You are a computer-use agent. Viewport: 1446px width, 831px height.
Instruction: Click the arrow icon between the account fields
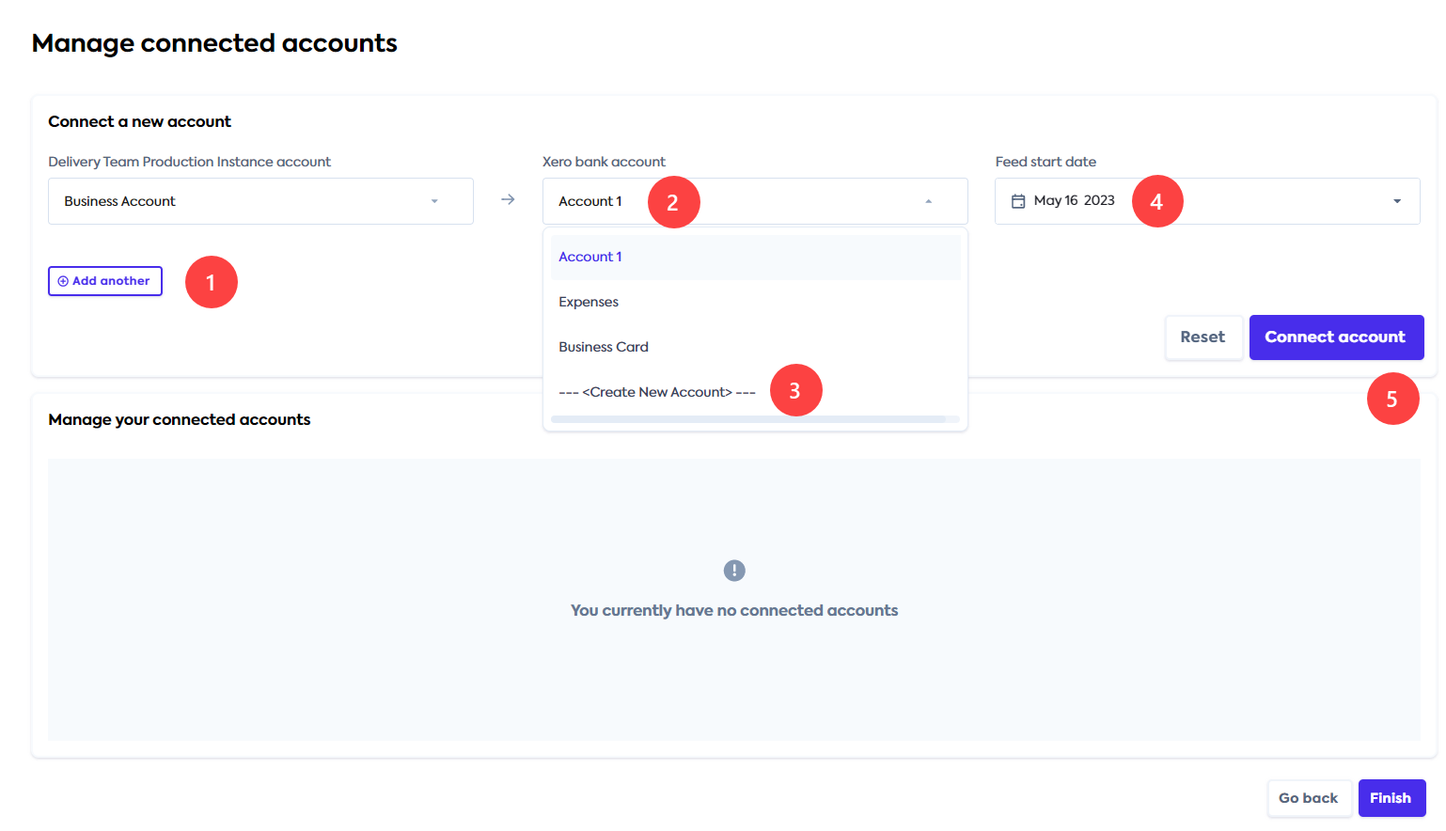pos(508,199)
